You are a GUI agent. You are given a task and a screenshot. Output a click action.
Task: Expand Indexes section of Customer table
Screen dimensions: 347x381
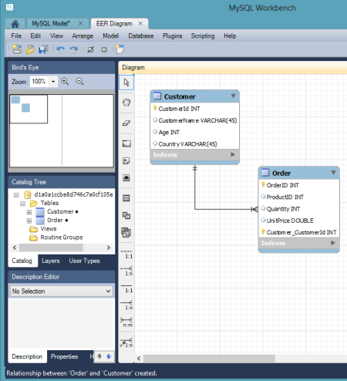point(233,154)
